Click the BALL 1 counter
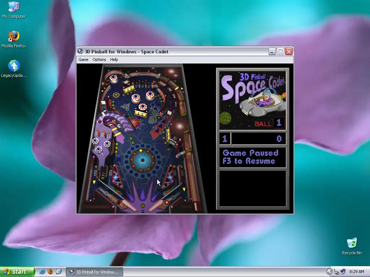The height and width of the screenshot is (277, 370). pyautogui.click(x=270, y=123)
